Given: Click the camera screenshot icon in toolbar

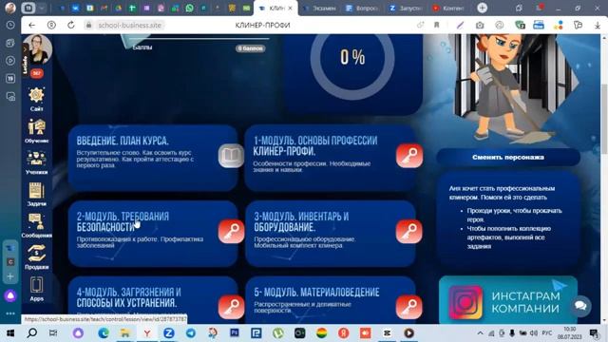Looking at the screenshot, I should 480,26.
